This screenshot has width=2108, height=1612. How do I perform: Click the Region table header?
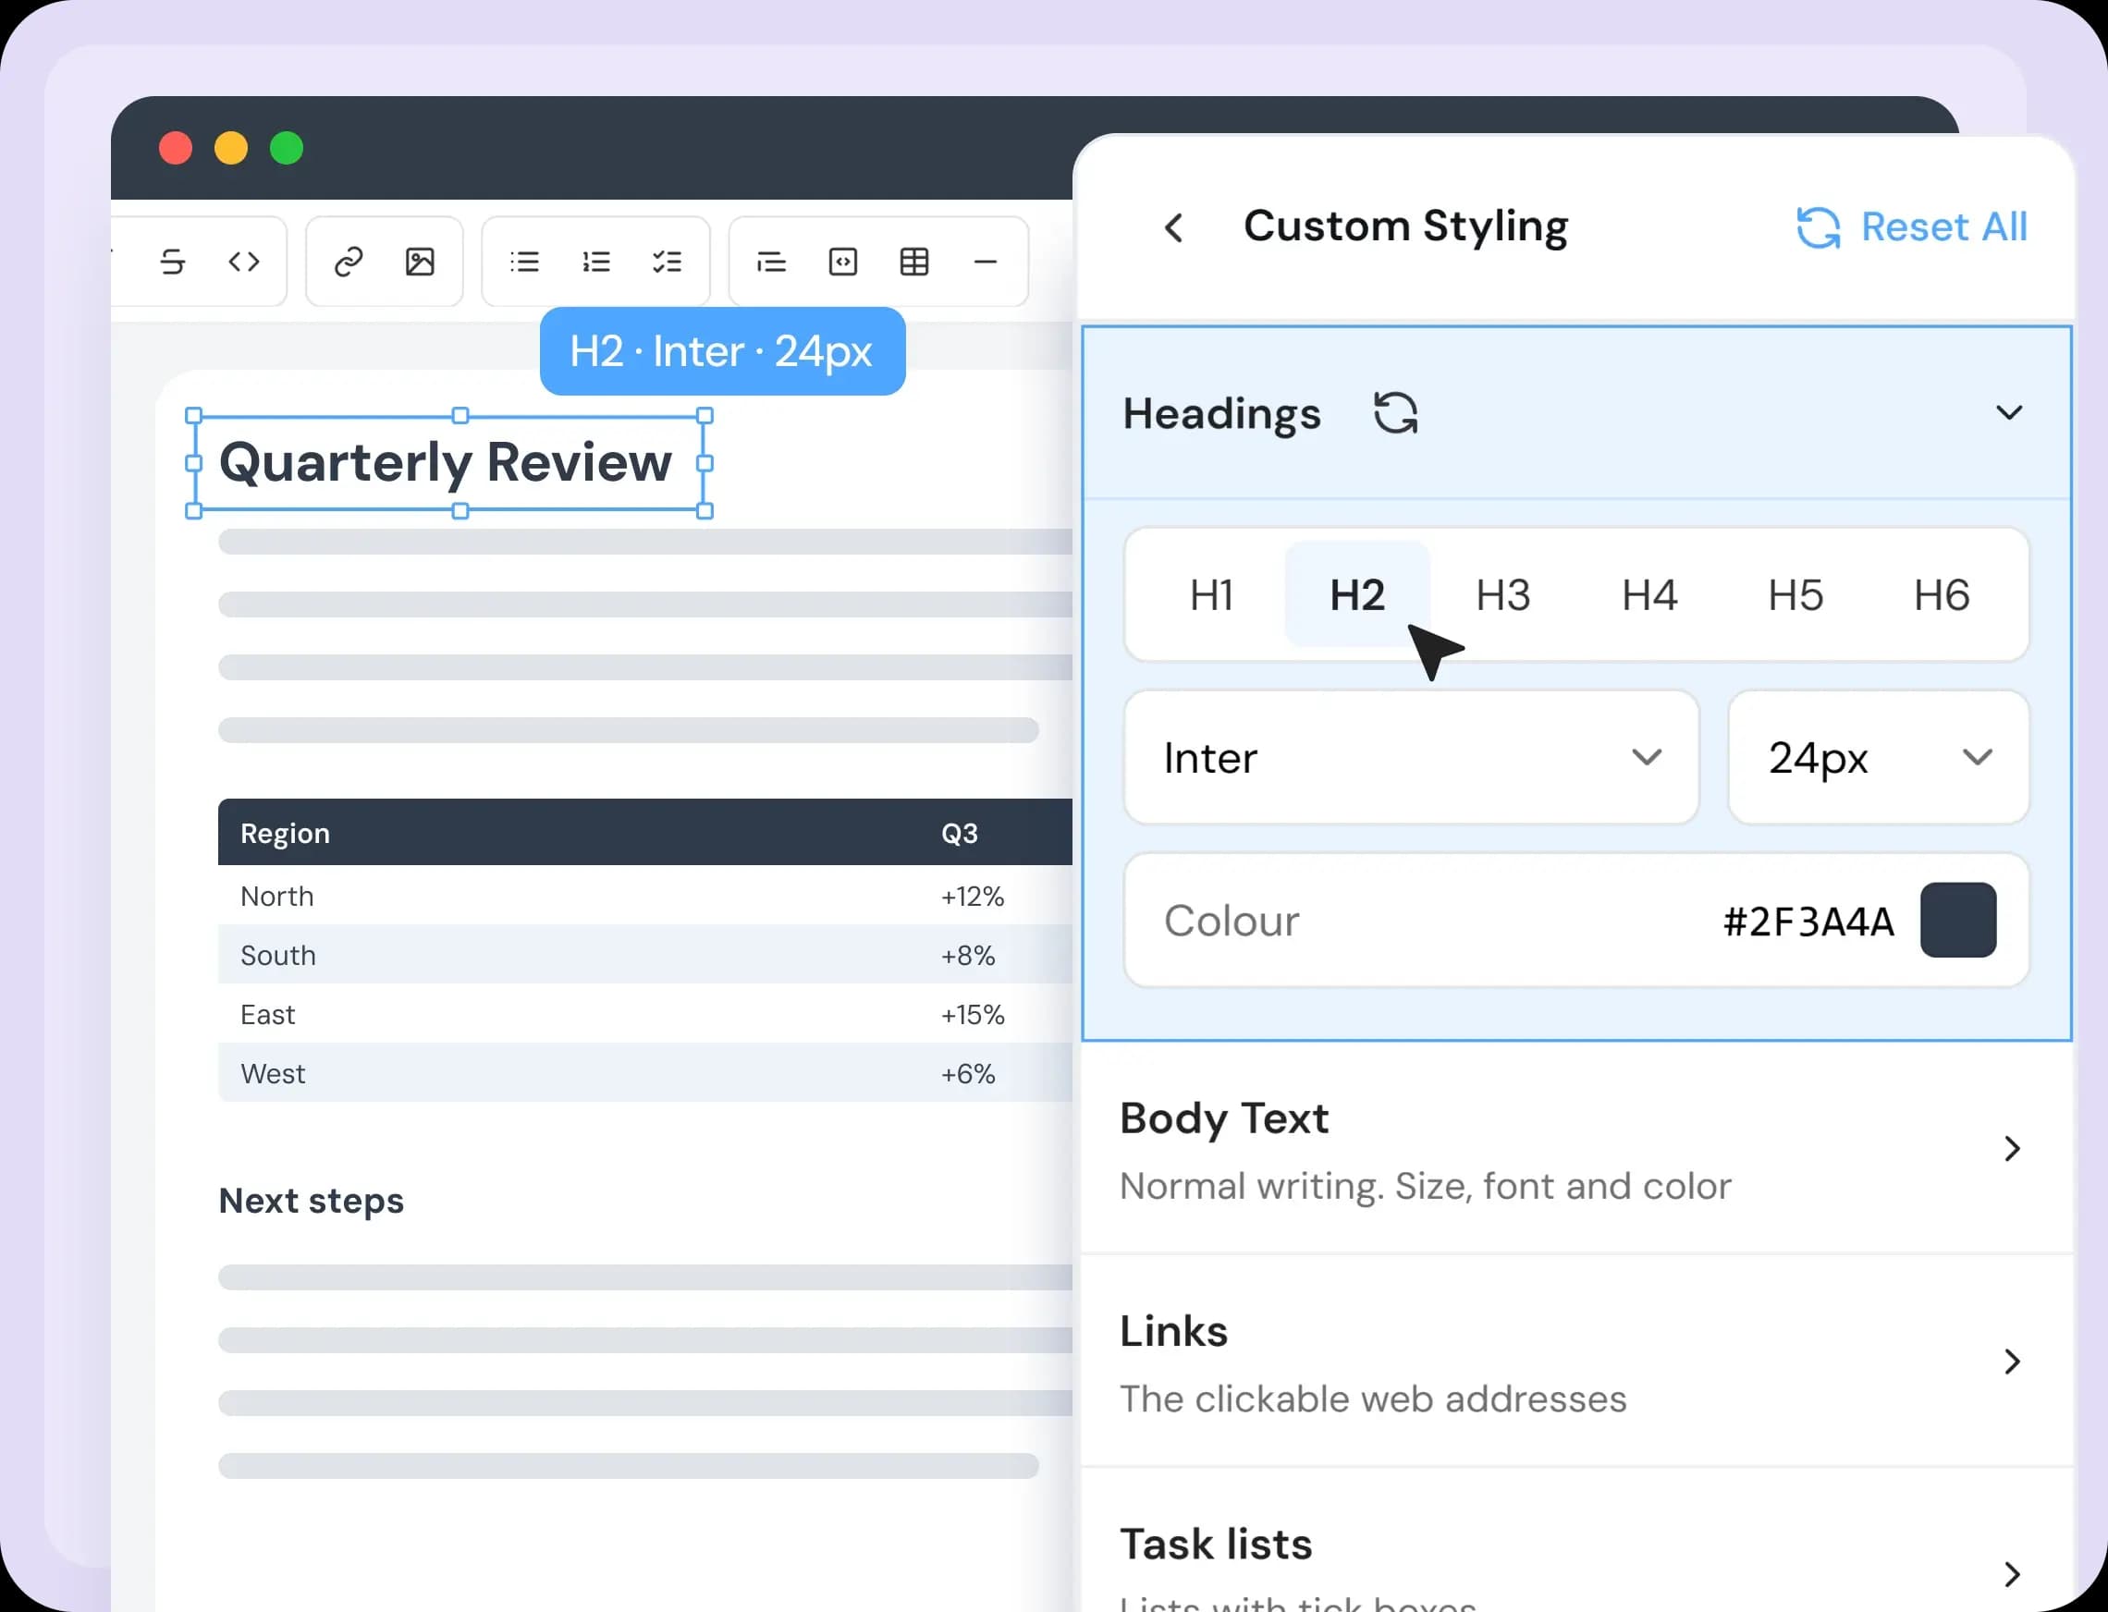click(285, 833)
